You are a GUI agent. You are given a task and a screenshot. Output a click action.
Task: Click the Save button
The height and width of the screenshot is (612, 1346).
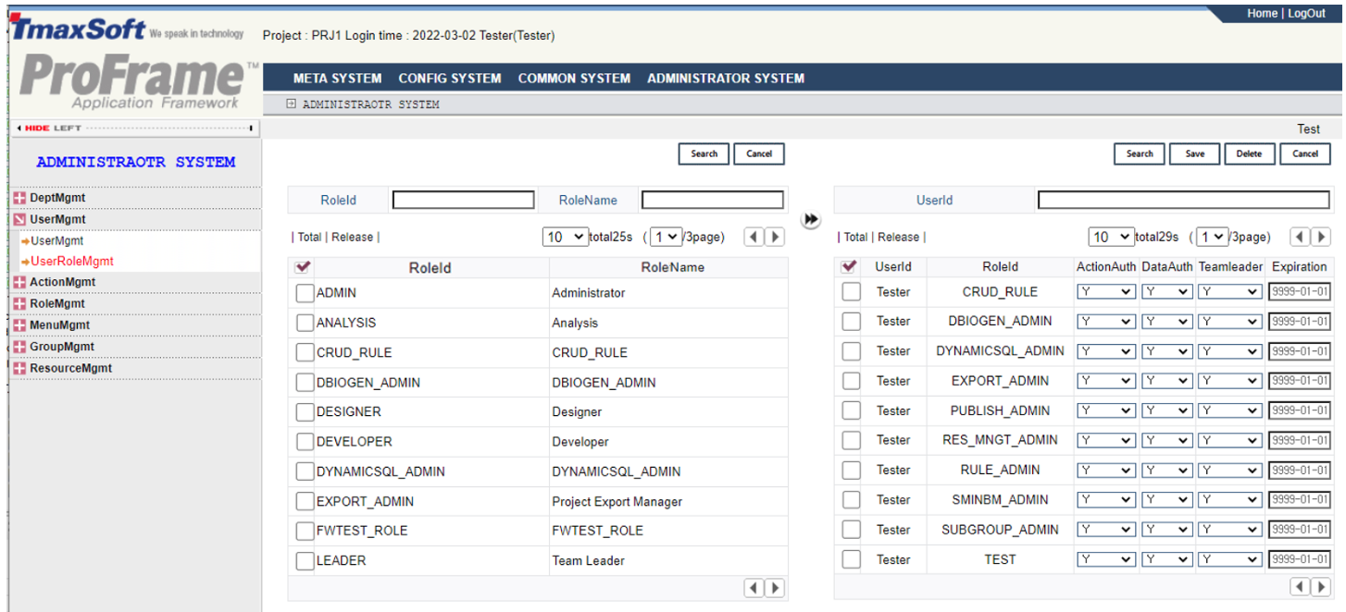point(1194,154)
